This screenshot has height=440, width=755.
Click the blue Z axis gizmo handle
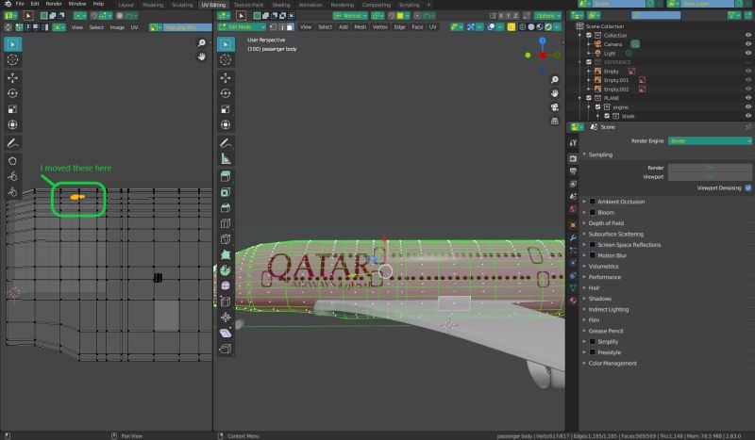[543, 41]
